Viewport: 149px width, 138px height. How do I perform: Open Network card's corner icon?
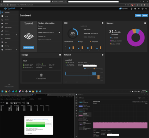pyautogui.click(x=102, y=55)
